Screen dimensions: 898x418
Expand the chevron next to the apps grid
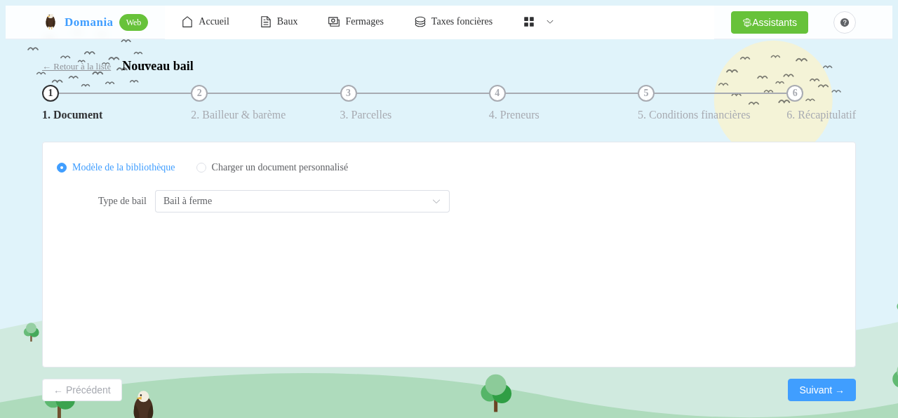[550, 22]
